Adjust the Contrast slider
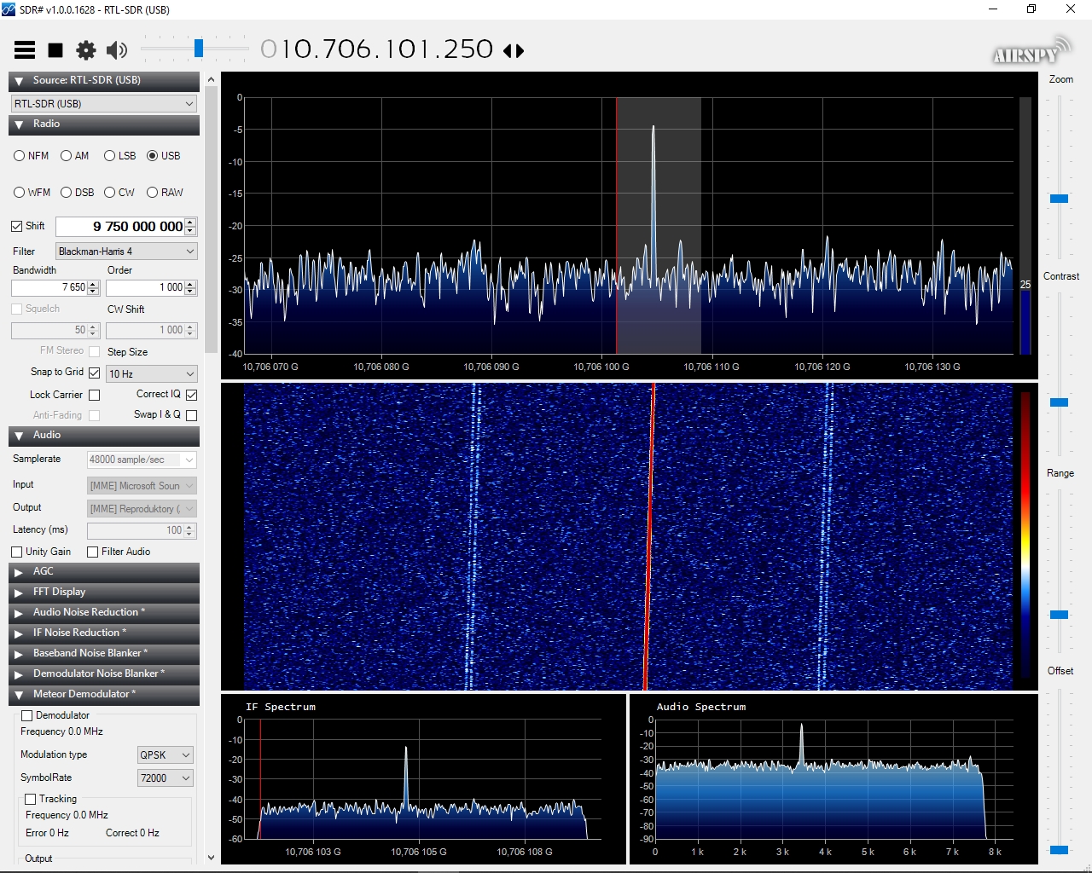This screenshot has height=873, width=1092. (x=1059, y=402)
